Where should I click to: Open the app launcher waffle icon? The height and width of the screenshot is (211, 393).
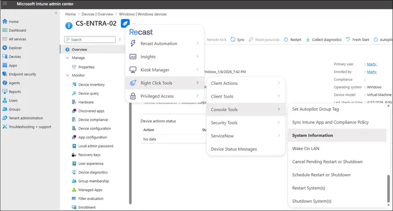[x=5, y=4]
